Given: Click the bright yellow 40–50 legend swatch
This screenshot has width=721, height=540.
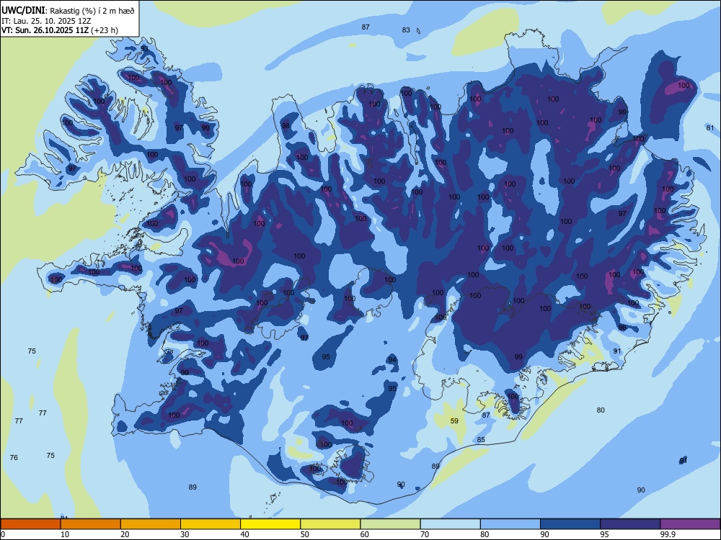Looking at the screenshot, I should pyautogui.click(x=270, y=524).
